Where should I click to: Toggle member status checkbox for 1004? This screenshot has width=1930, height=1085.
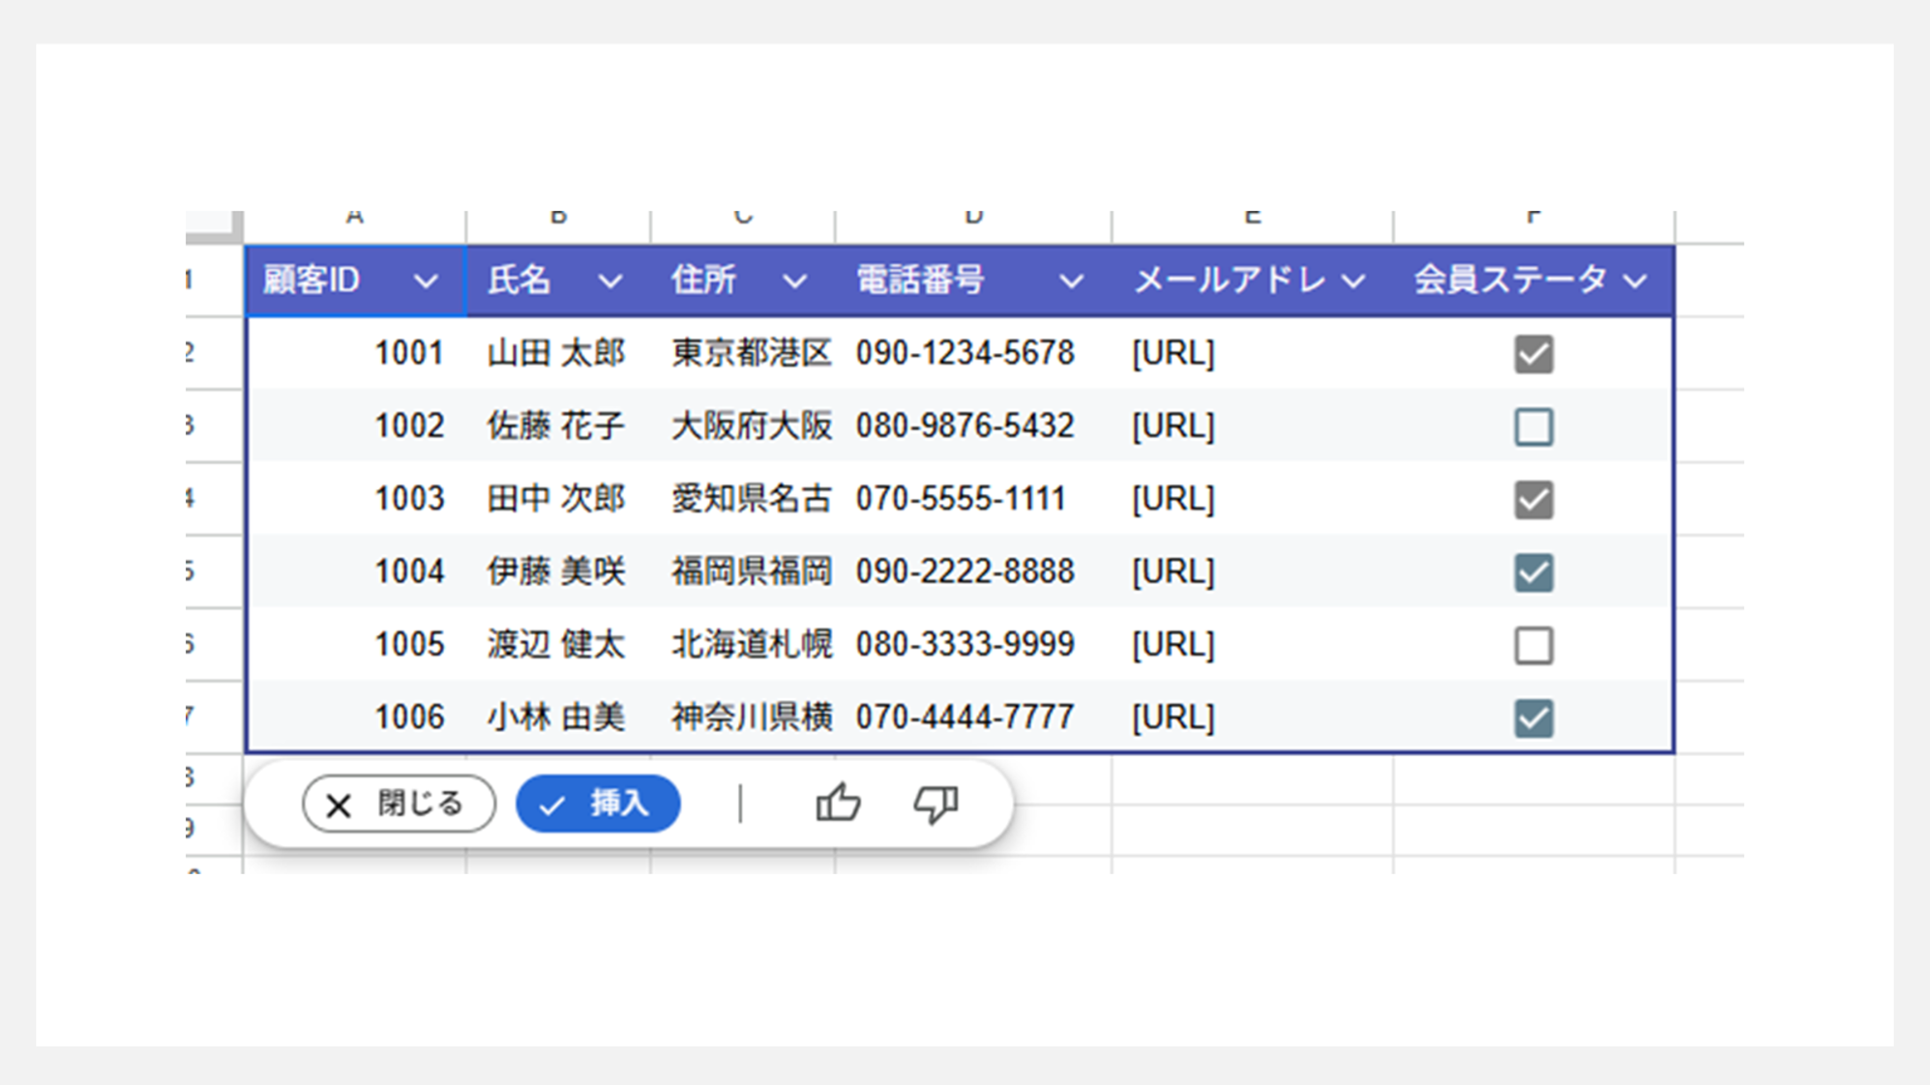pyautogui.click(x=1533, y=572)
